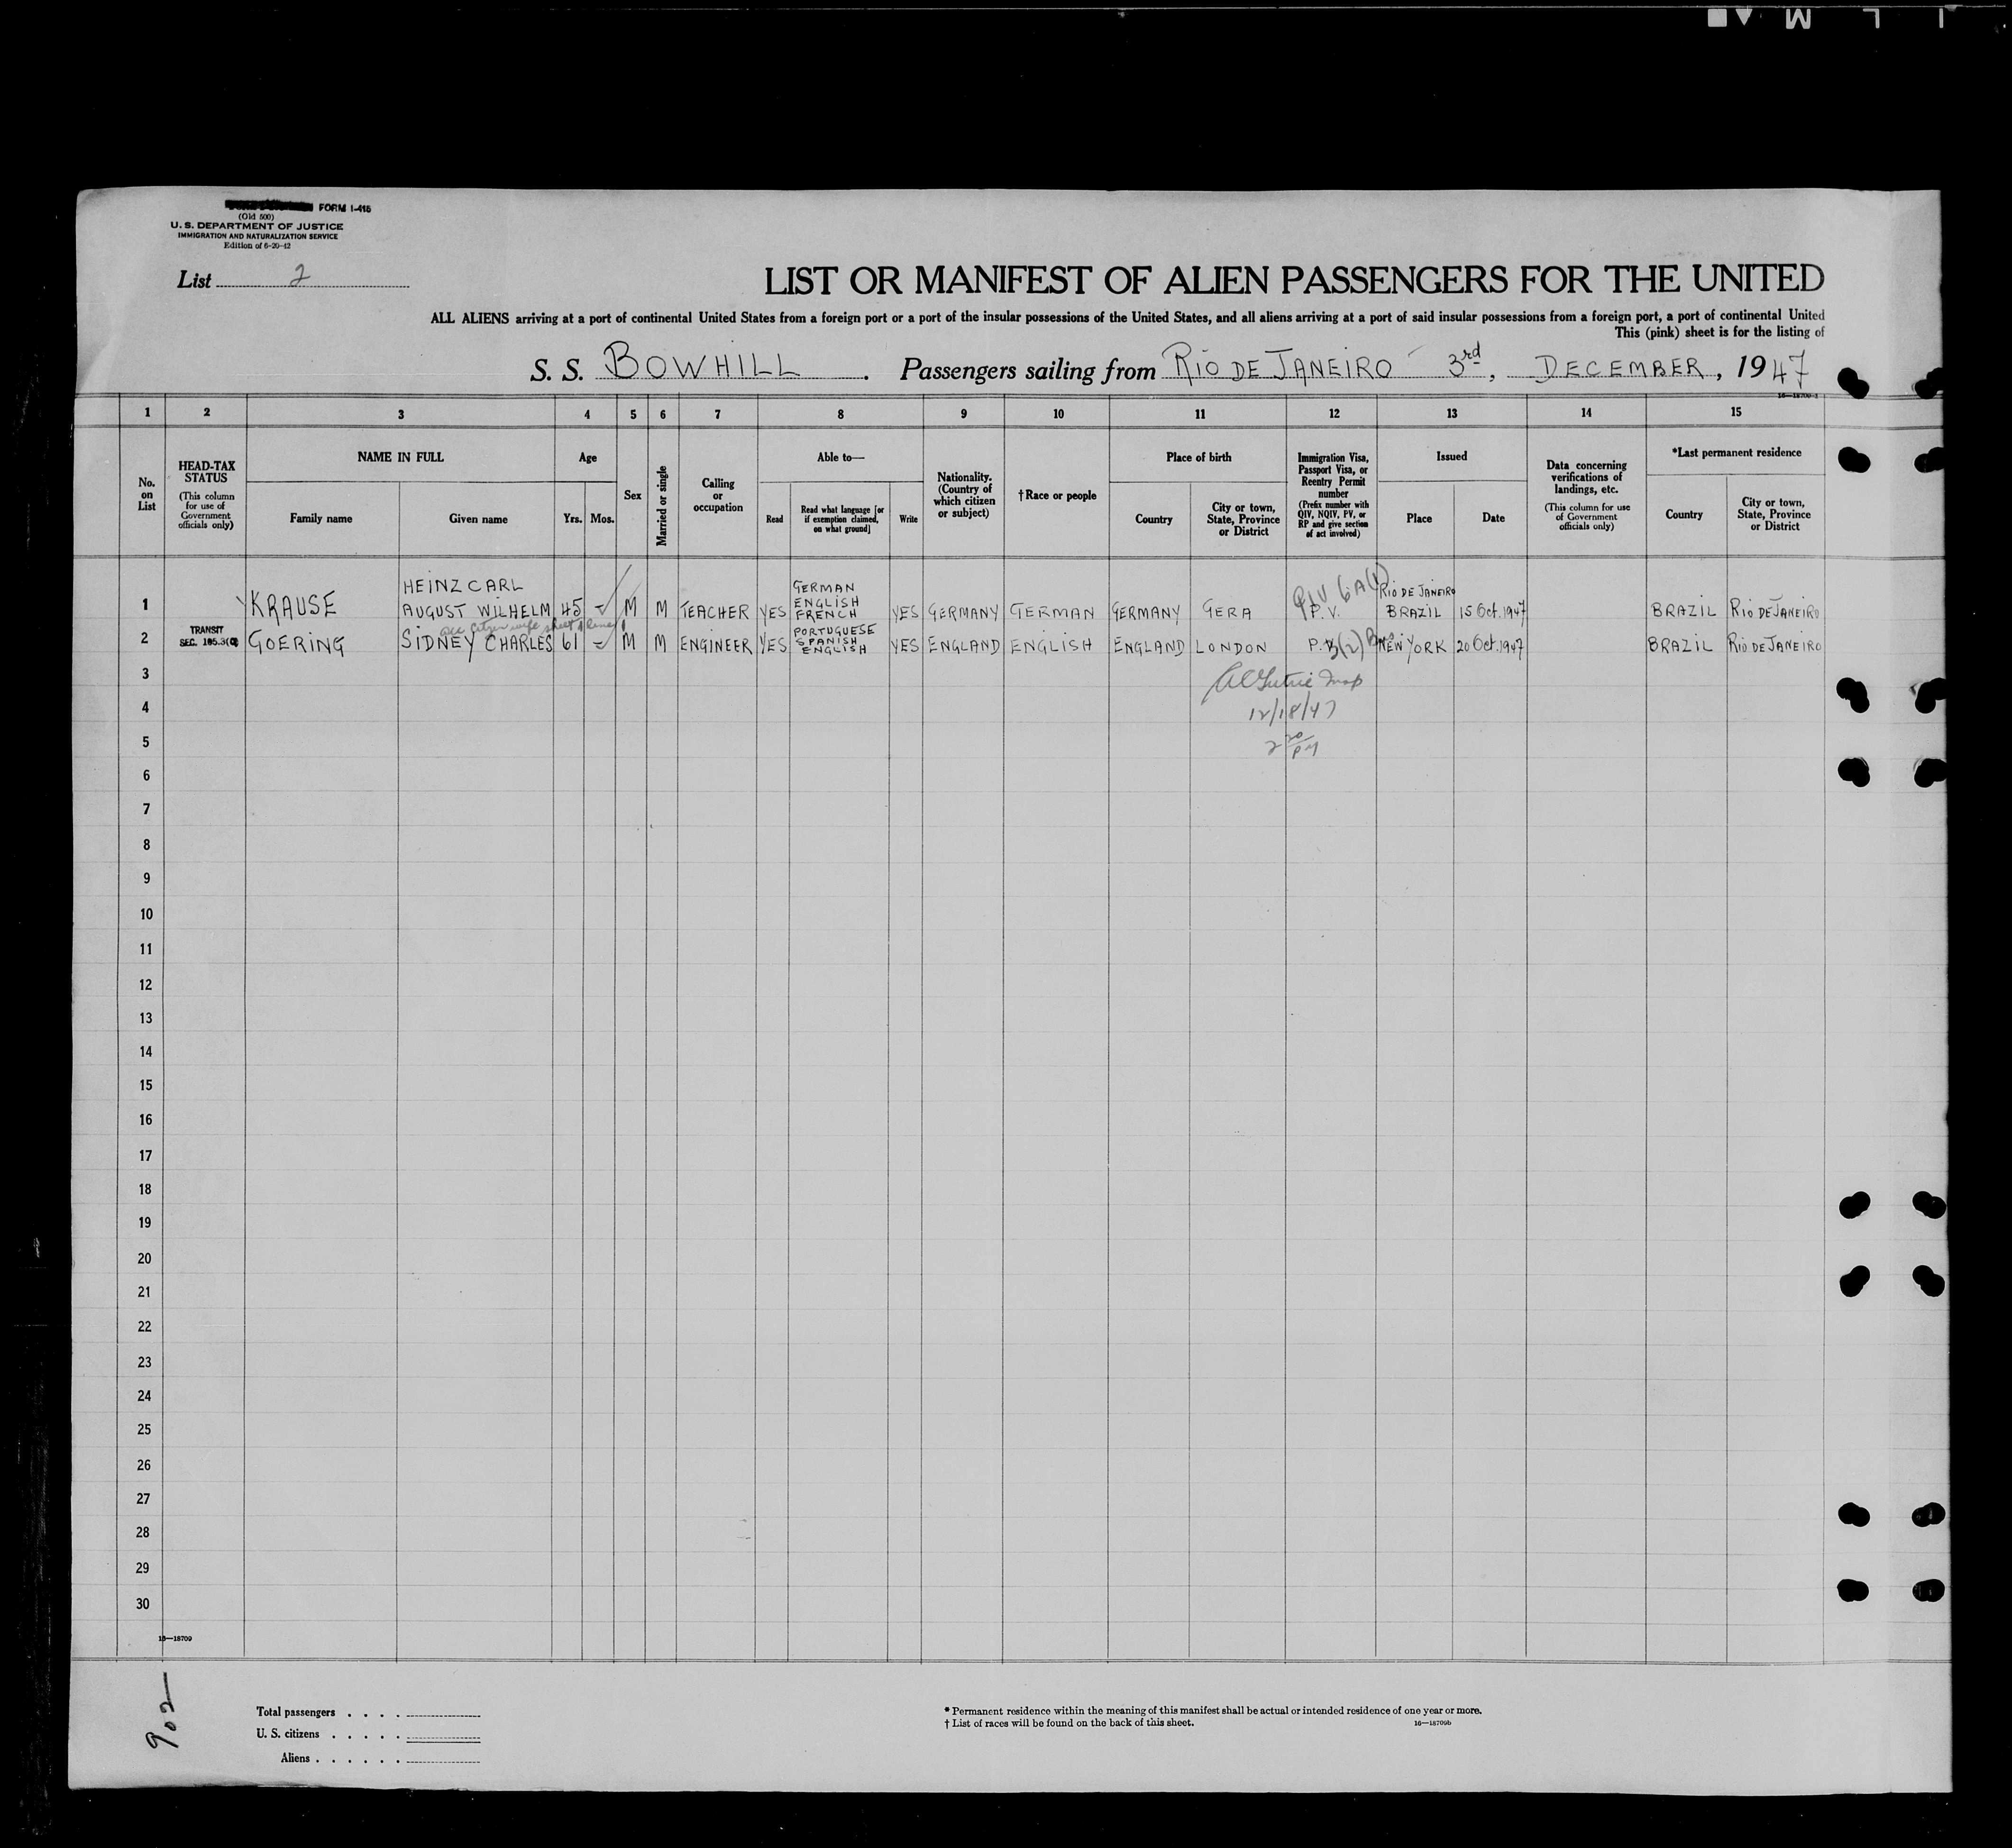Click given name AUGUST WILHELM
The image size is (2012, 1848).
coord(476,610)
